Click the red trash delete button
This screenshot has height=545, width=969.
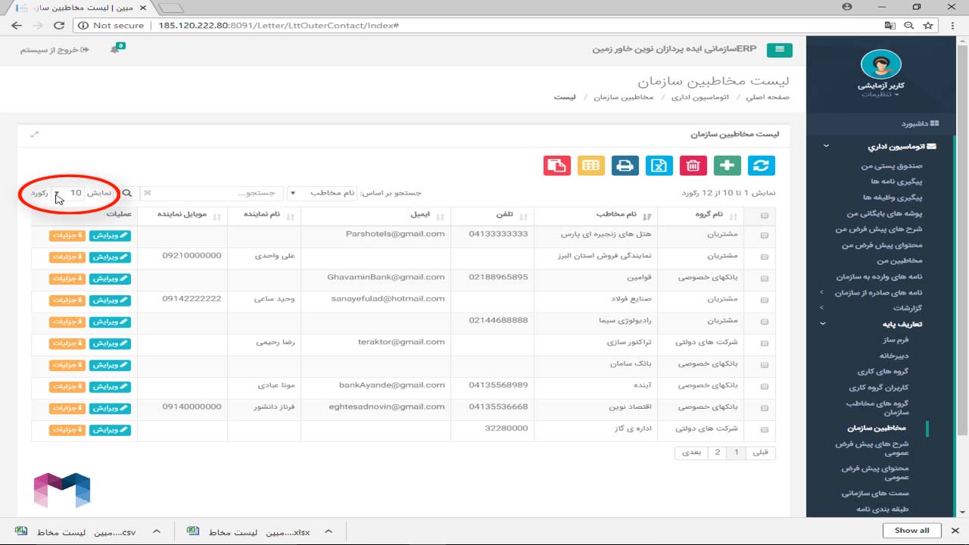tap(693, 166)
